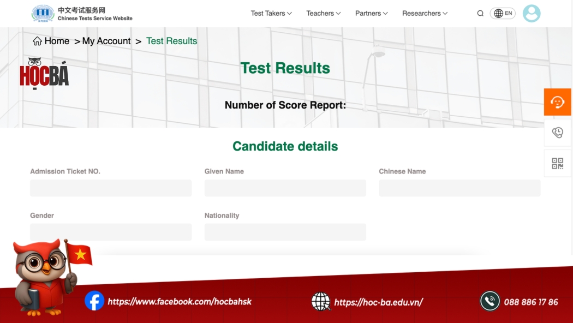Expand the Teachers dropdown menu

point(323,14)
